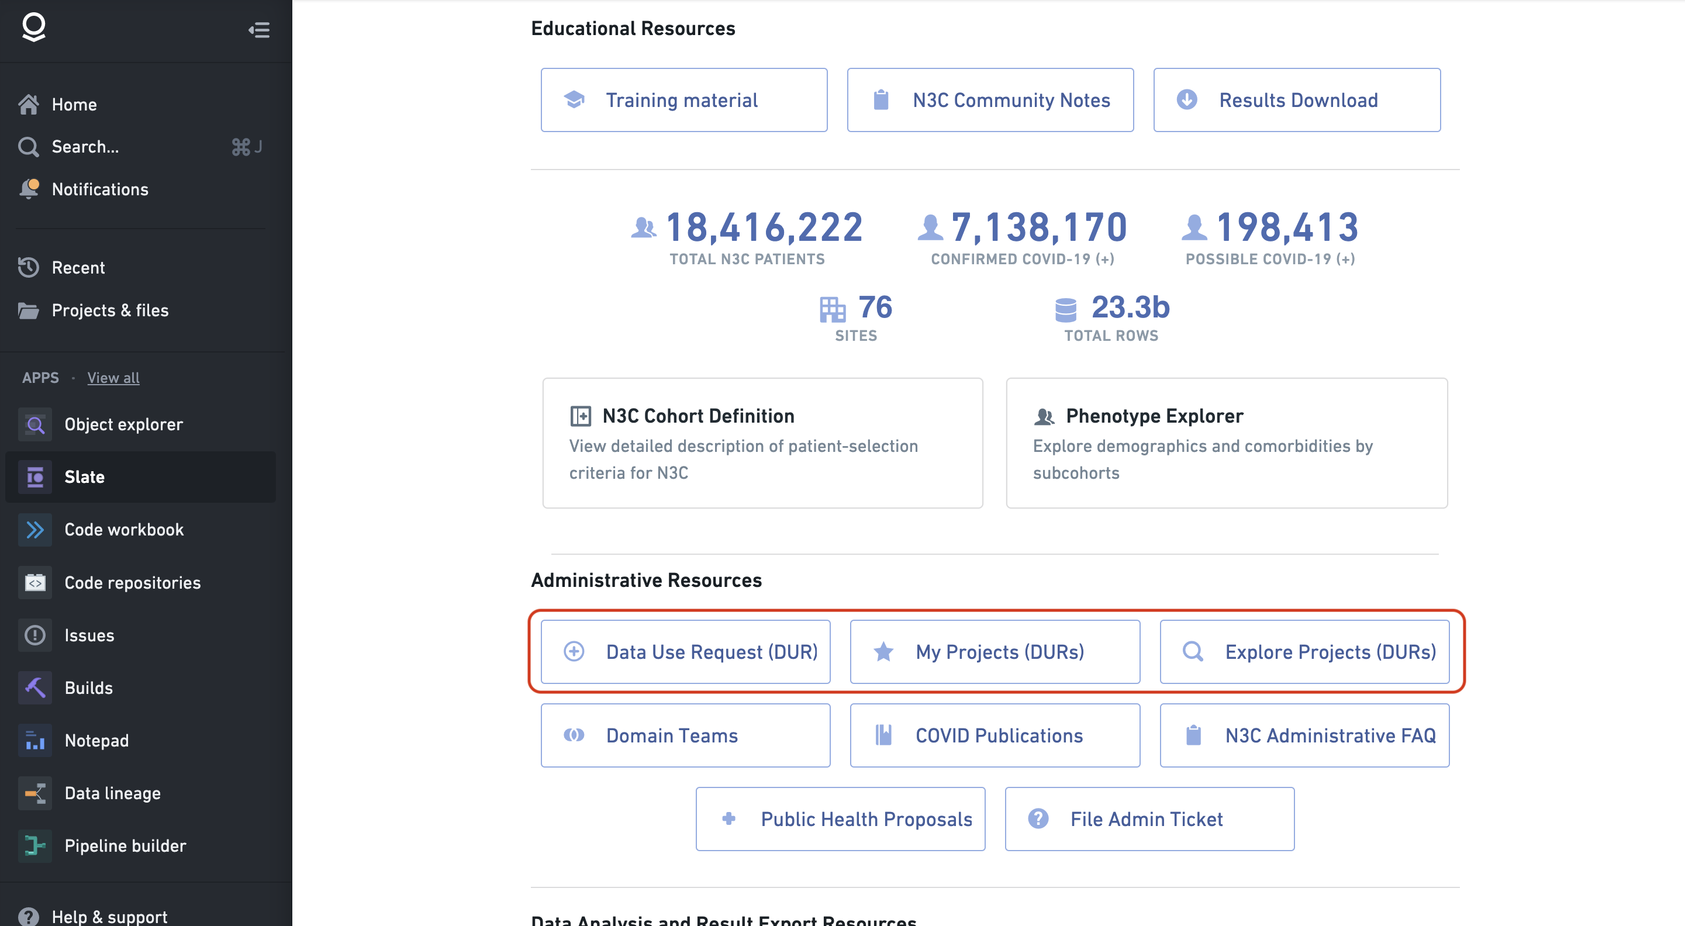
Task: Open Object explorer app icon
Action: point(34,424)
